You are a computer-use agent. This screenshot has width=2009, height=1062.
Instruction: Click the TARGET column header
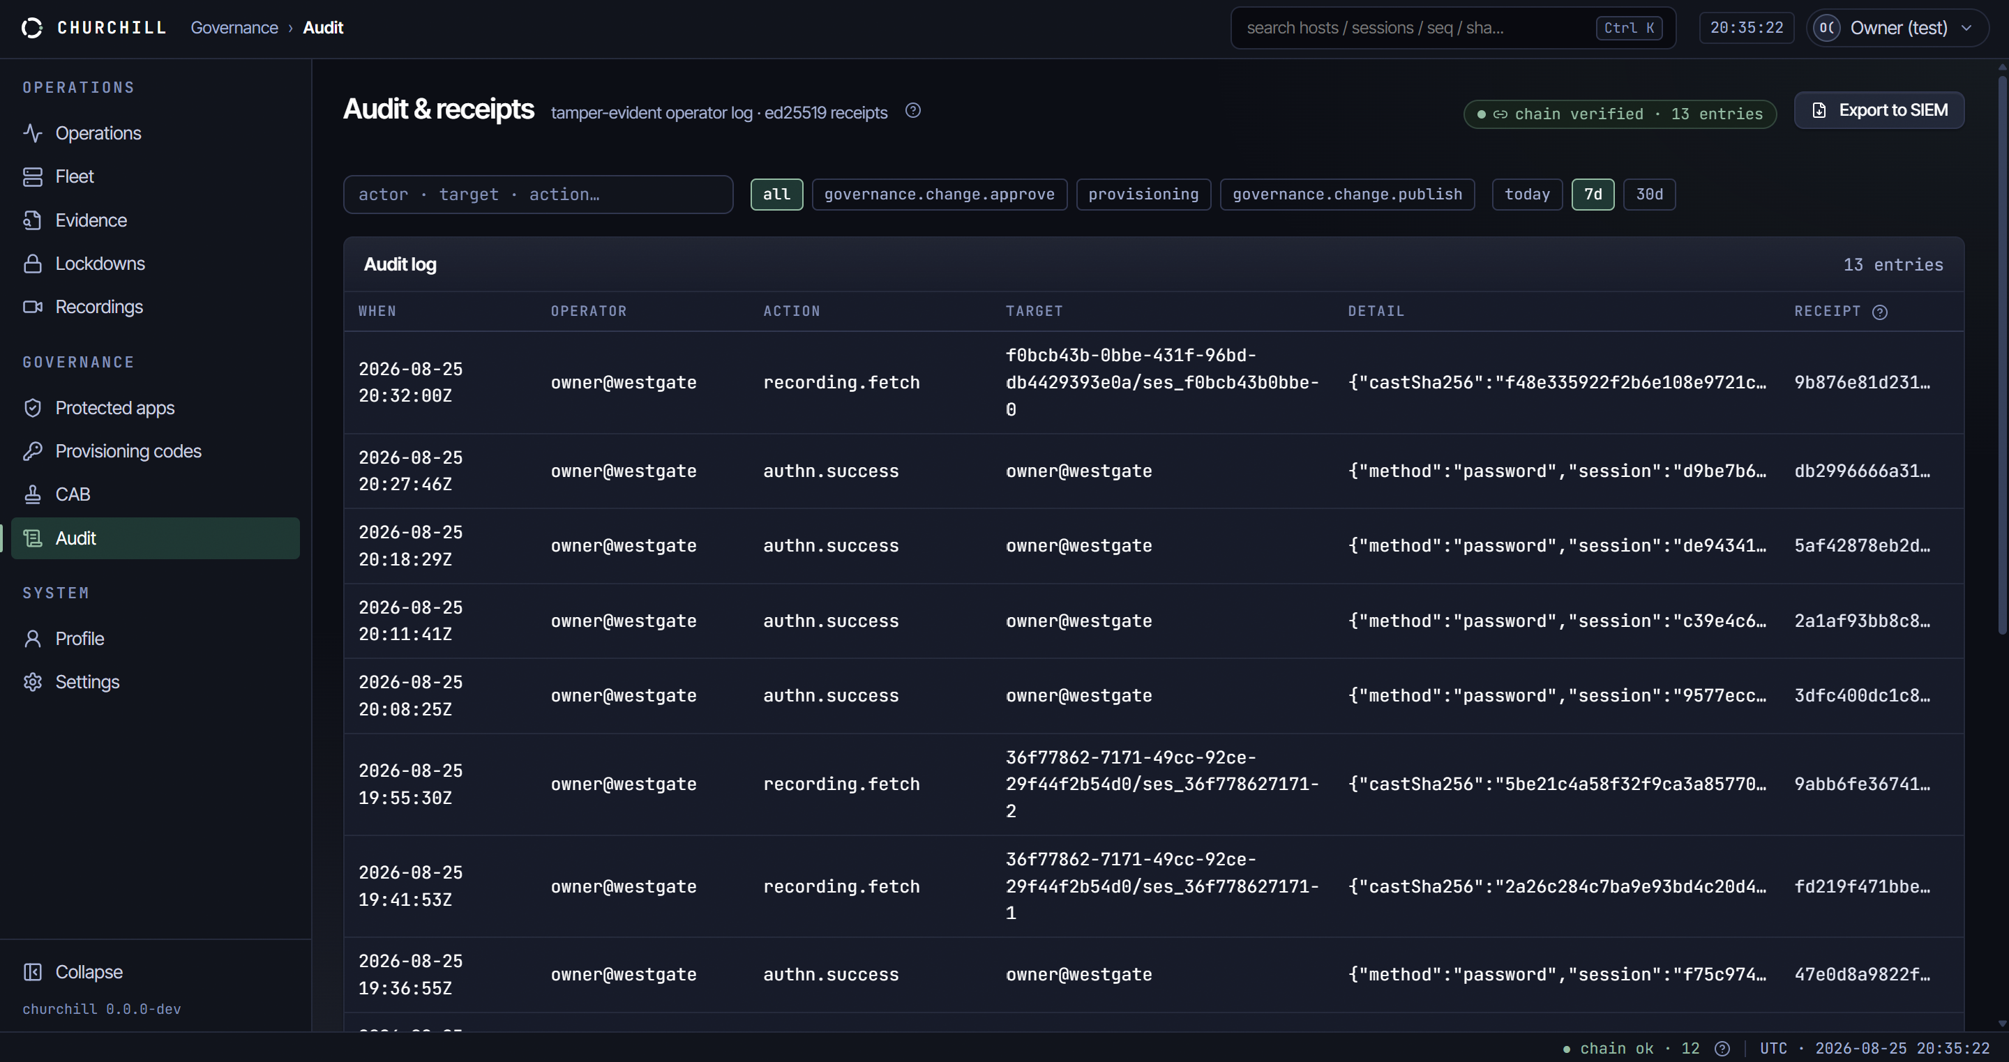1034,311
